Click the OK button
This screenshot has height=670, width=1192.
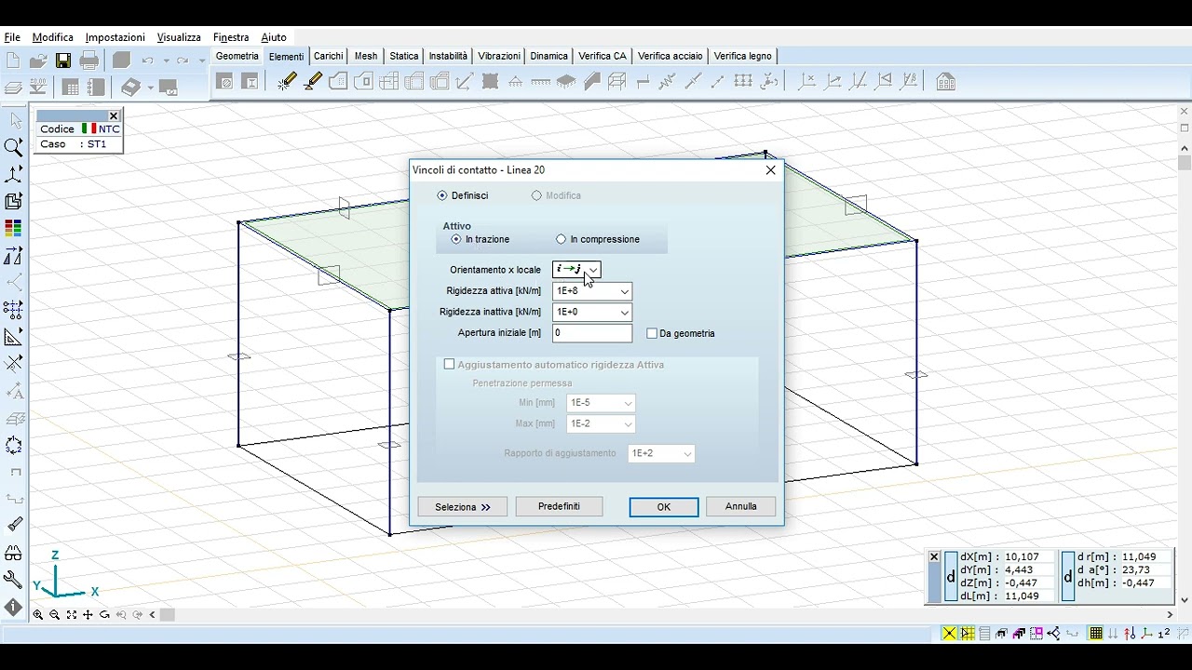click(x=664, y=507)
